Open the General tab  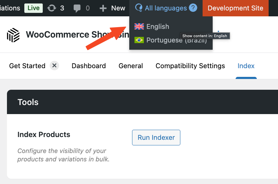coord(131,66)
